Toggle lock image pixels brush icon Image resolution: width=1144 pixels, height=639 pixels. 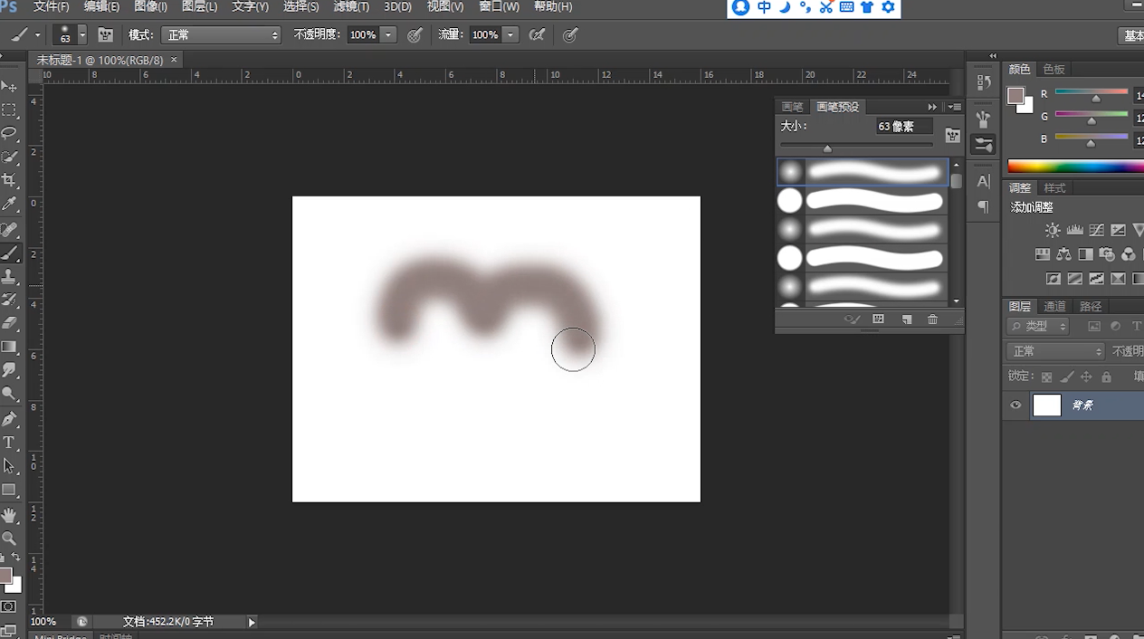1067,377
